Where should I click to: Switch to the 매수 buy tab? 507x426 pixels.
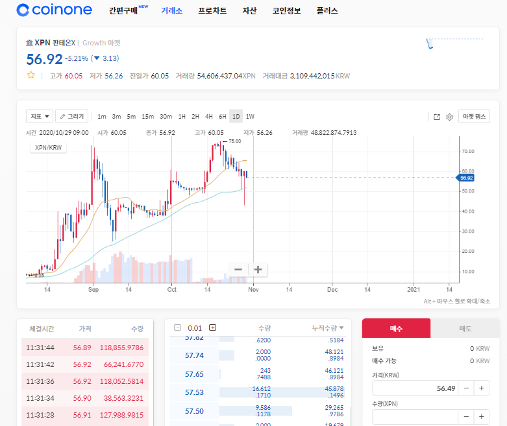point(397,329)
